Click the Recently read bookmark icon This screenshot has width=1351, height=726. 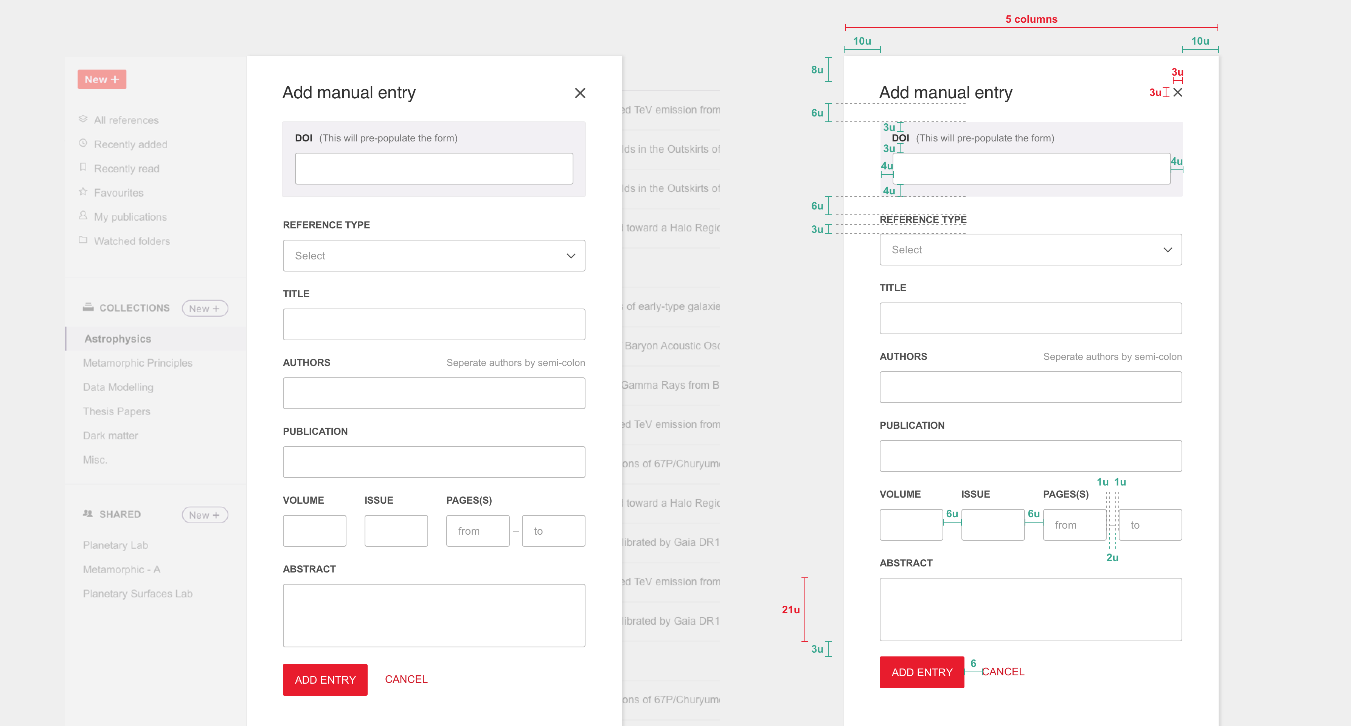pos(83,167)
